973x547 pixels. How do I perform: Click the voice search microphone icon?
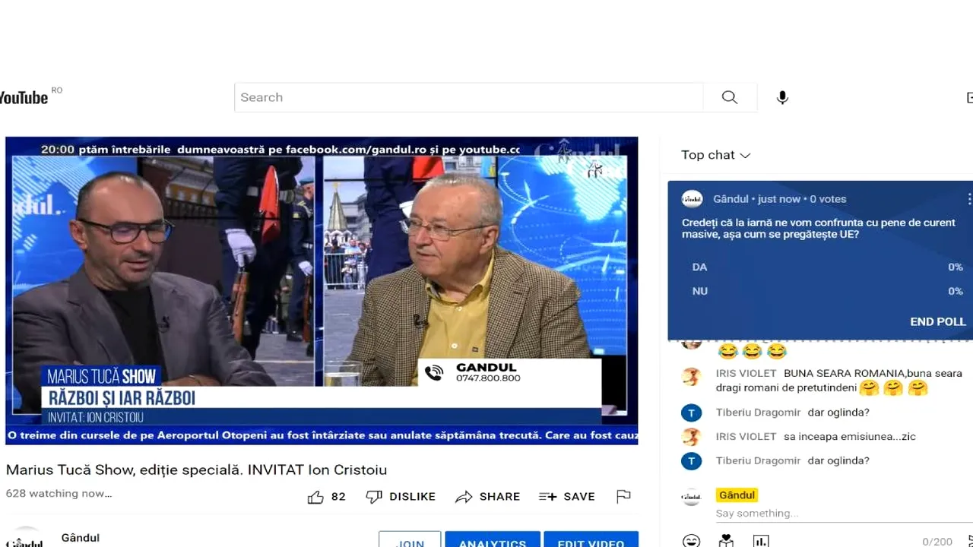coord(782,97)
